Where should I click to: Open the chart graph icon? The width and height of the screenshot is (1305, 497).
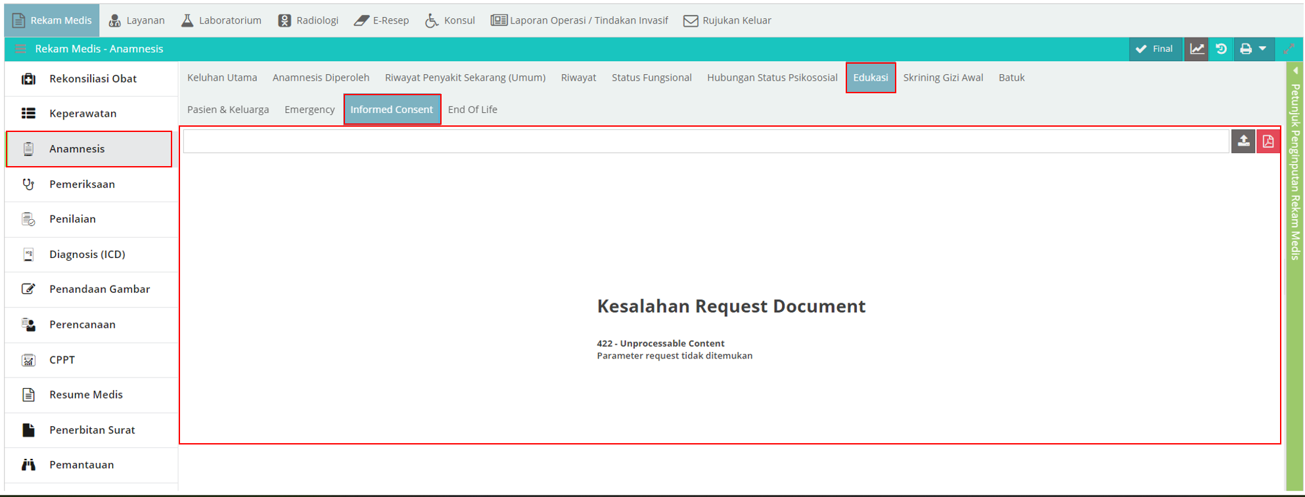click(1197, 49)
